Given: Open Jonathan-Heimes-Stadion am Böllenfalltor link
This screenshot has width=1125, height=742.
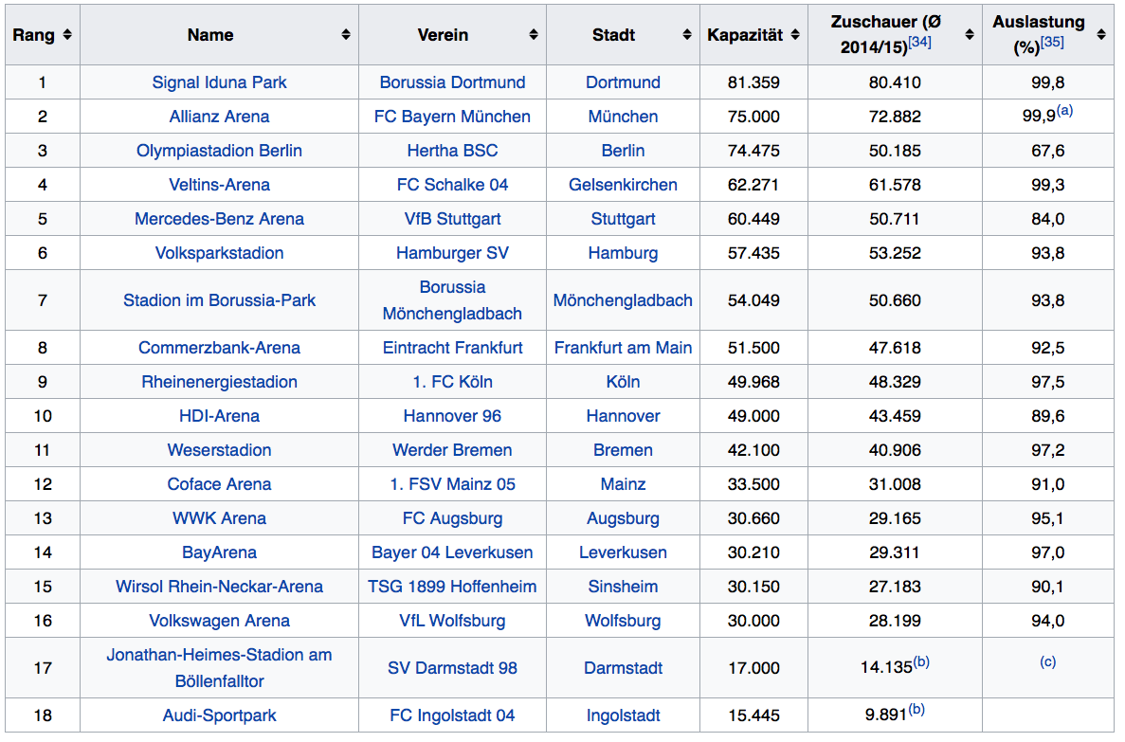Looking at the screenshot, I should [219, 667].
